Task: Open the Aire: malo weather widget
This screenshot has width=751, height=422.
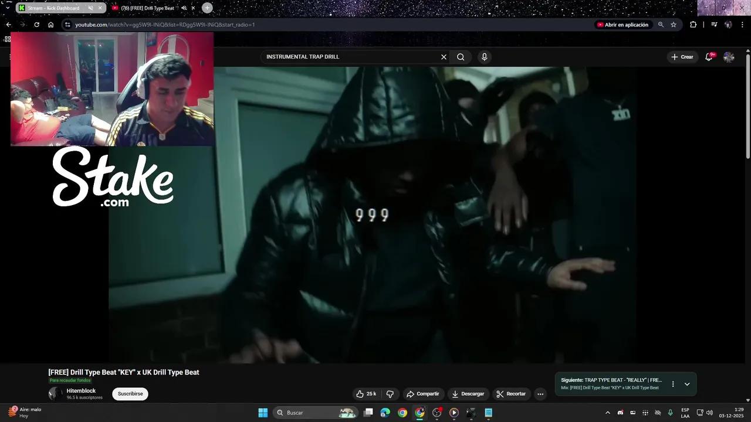Action: pyautogui.click(x=25, y=413)
